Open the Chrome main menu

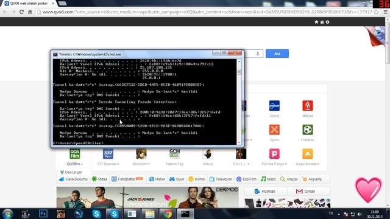coord(385,12)
